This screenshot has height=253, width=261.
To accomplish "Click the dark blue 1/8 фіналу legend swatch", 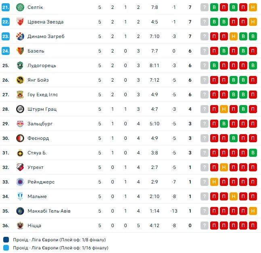I will pyautogui.click(x=6, y=240).
